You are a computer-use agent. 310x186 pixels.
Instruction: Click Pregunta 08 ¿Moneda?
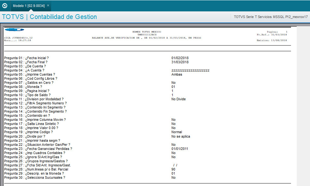pyautogui.click(x=23, y=87)
